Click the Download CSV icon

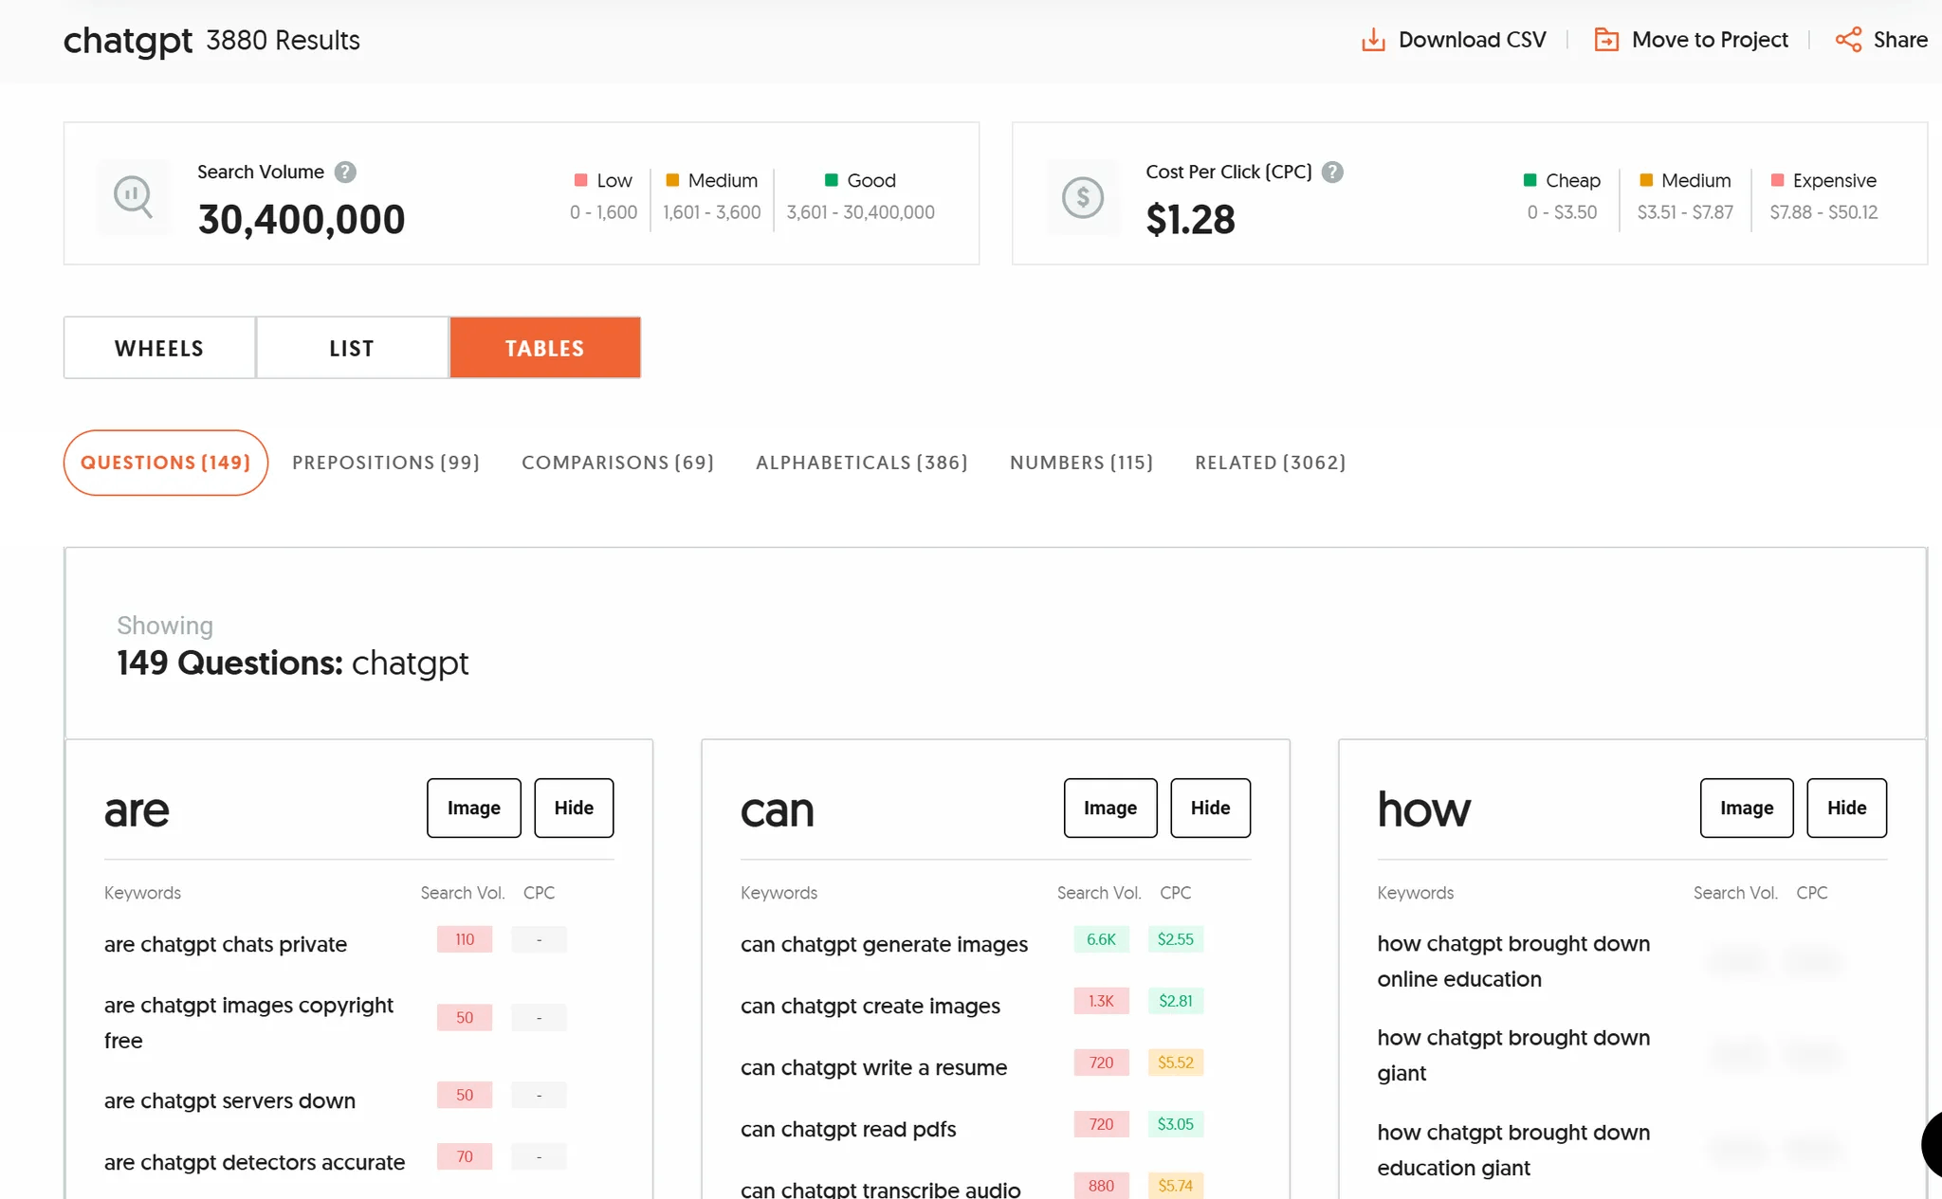point(1373,40)
